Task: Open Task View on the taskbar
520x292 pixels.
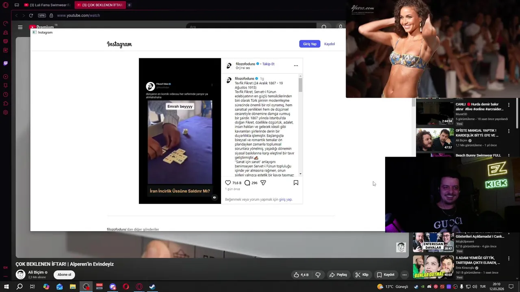Action: pyautogui.click(x=32, y=286)
